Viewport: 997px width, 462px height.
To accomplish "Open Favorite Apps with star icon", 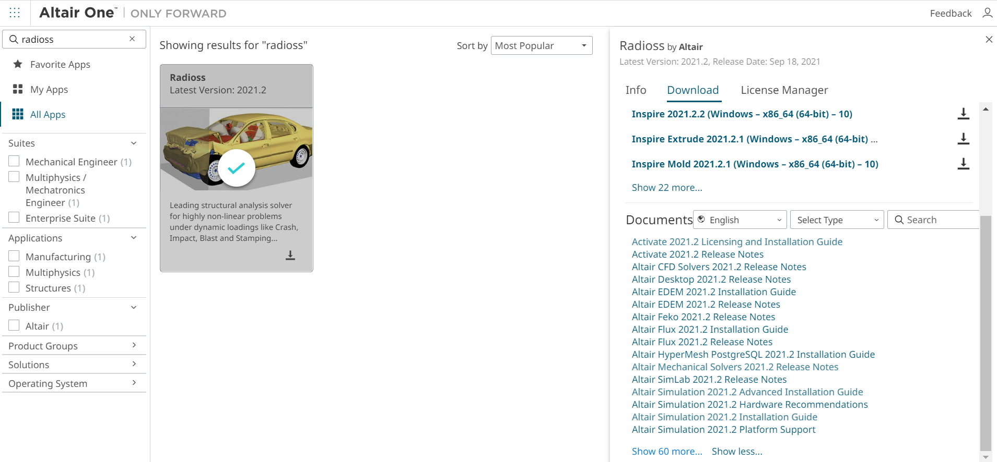I will [60, 65].
